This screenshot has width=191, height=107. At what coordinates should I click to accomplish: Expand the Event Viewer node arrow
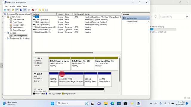8,22
